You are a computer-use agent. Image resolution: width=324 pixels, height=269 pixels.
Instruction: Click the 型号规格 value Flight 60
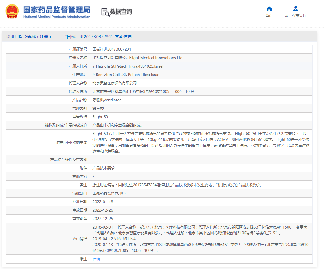coord(100,117)
